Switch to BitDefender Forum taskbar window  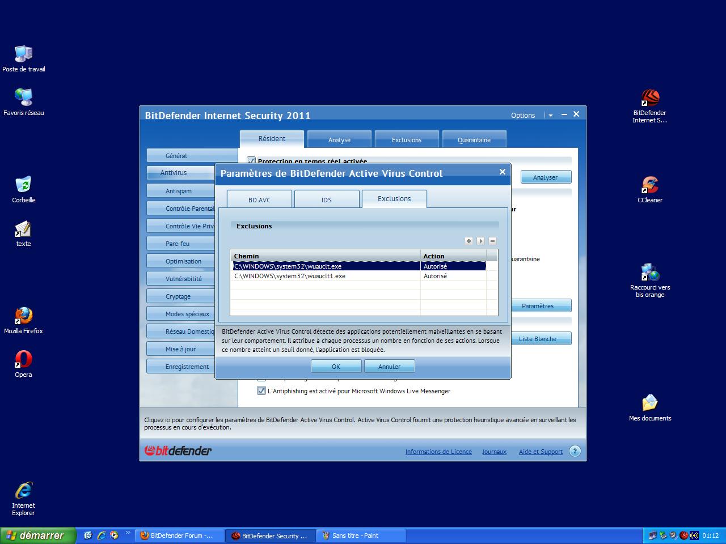pyautogui.click(x=179, y=535)
